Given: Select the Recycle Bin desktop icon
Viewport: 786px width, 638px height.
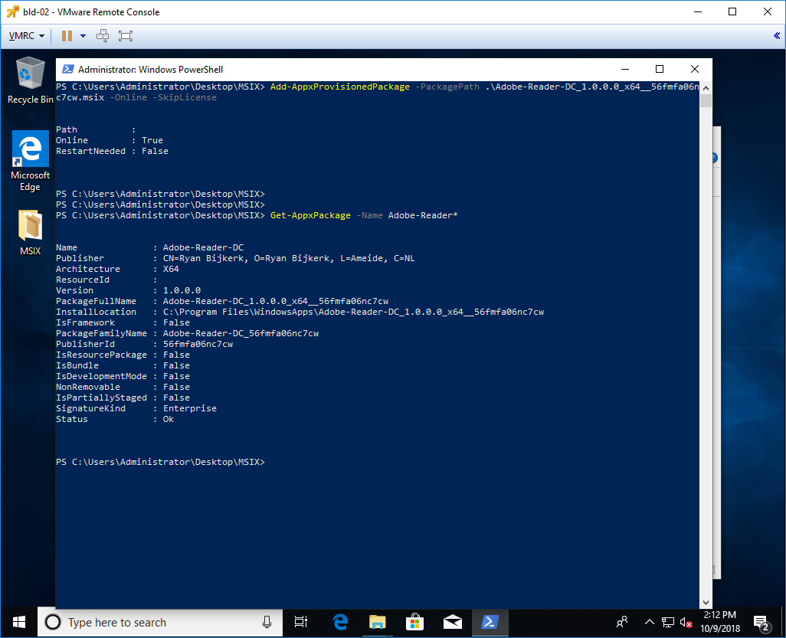Looking at the screenshot, I should click(x=30, y=81).
